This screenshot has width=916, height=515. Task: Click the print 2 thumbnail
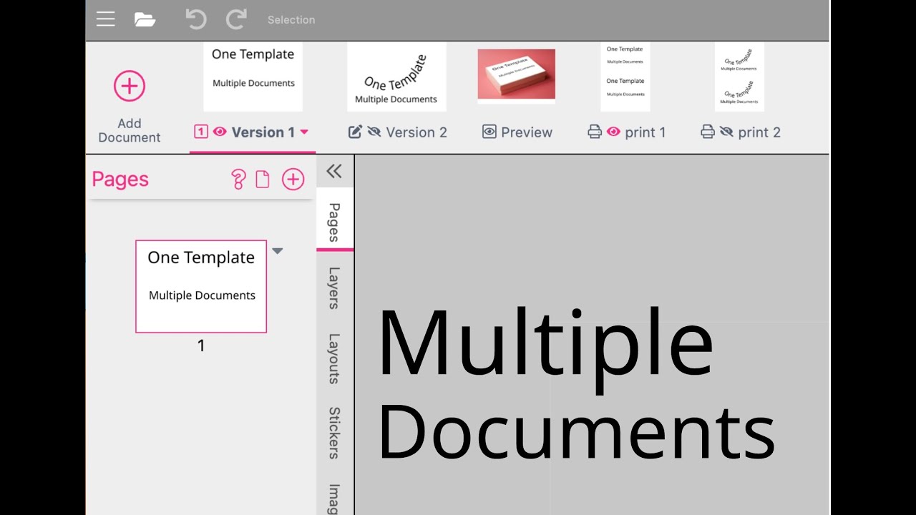pyautogui.click(x=739, y=77)
